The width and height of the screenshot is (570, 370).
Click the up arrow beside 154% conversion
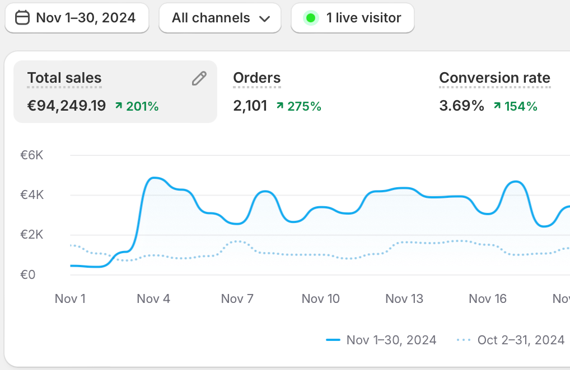click(497, 106)
